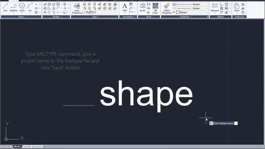The width and height of the screenshot is (265, 149).
Task: Open the ByLayer color dropdown
Action: [x=207, y=12]
